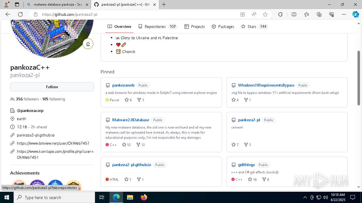Click the home status badge on avatar
This screenshot has height=203, width=362.
point(88,44)
